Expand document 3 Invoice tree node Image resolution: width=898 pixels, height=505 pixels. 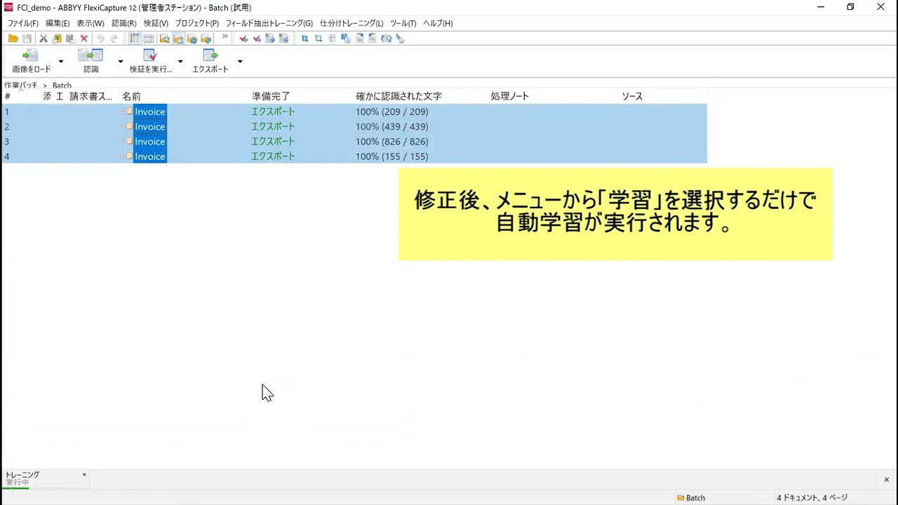(x=123, y=141)
